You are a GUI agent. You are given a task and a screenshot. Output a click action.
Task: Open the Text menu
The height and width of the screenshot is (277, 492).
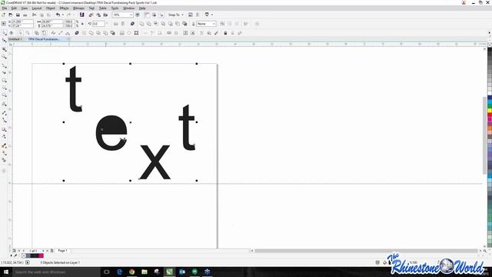(x=91, y=8)
